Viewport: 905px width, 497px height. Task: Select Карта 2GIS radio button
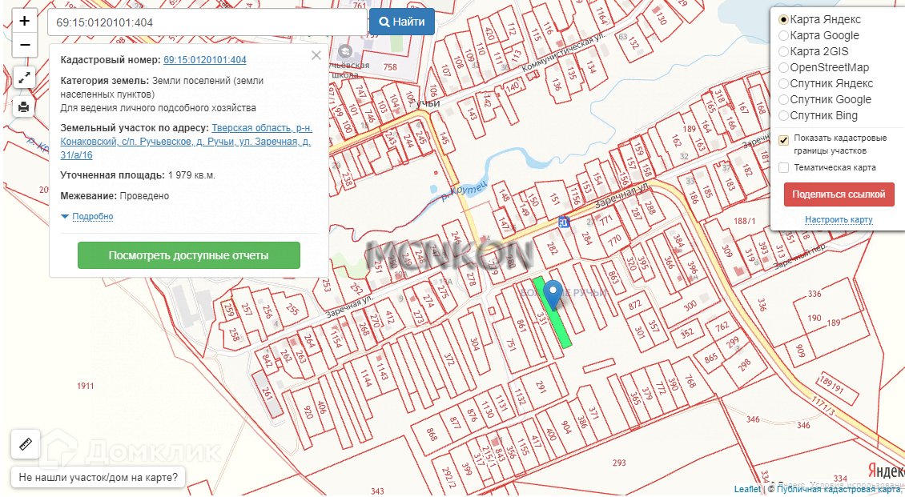[783, 52]
